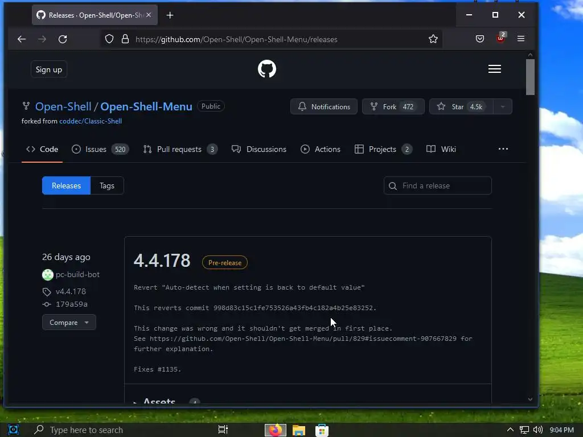
Task: Click the scrollbar down arrow
Action: click(530, 399)
